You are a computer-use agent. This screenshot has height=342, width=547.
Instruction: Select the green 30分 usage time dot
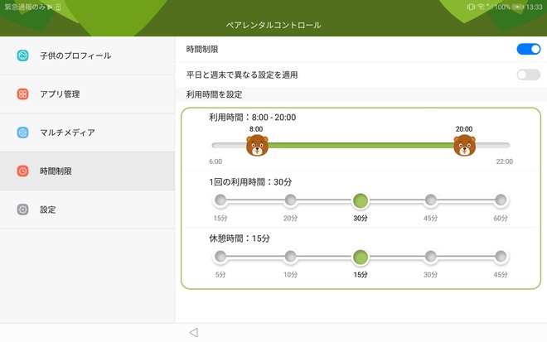coord(361,200)
